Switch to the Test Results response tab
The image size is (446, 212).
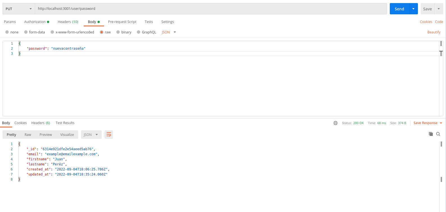point(65,123)
